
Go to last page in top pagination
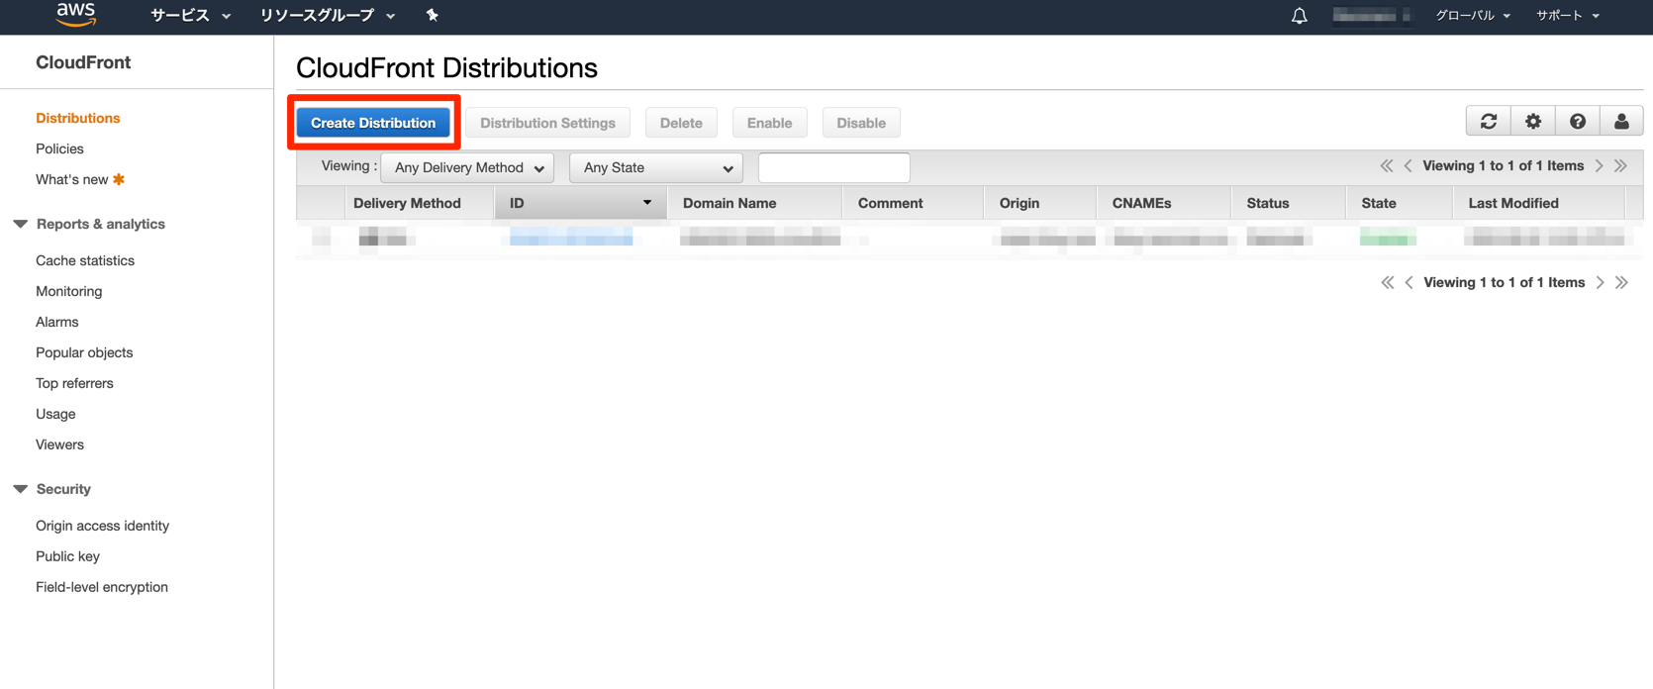(x=1620, y=166)
